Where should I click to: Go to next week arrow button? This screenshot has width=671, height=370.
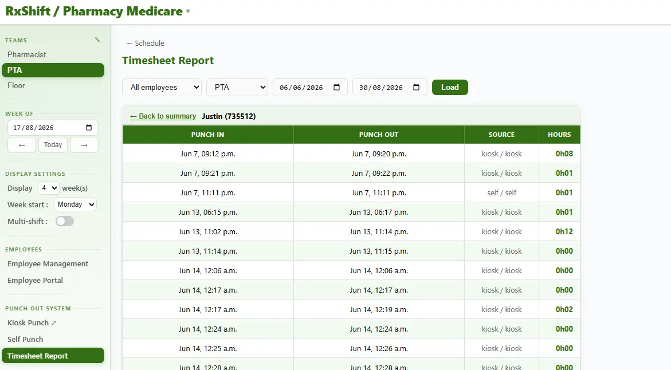[x=84, y=145]
